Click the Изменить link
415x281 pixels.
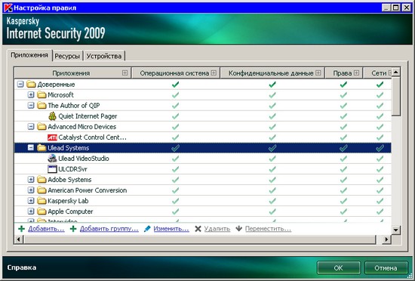(171, 229)
